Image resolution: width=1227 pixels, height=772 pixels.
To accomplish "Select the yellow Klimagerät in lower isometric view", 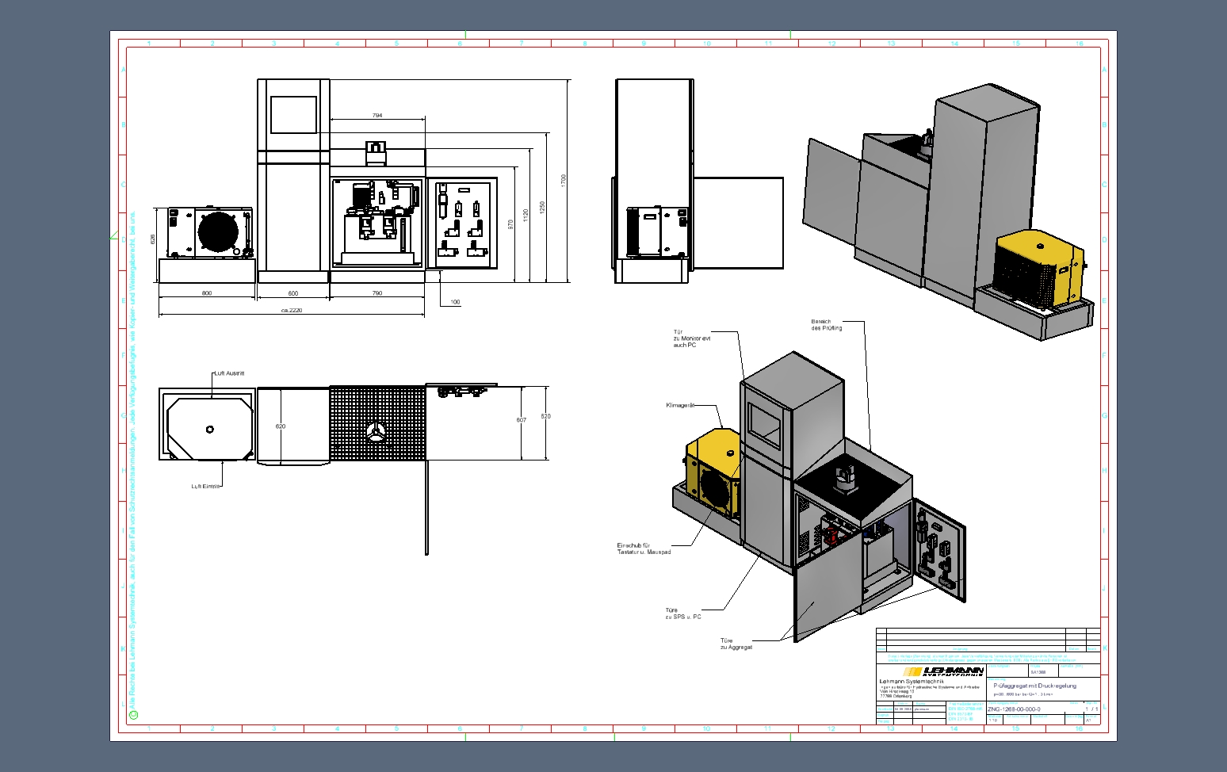I will pyautogui.click(x=713, y=473).
